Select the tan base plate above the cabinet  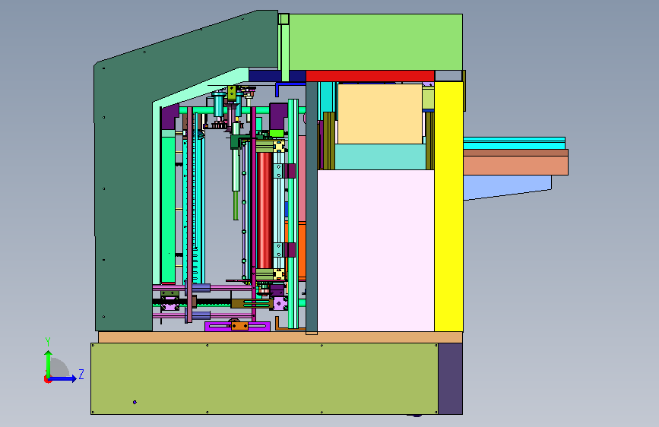(280, 337)
